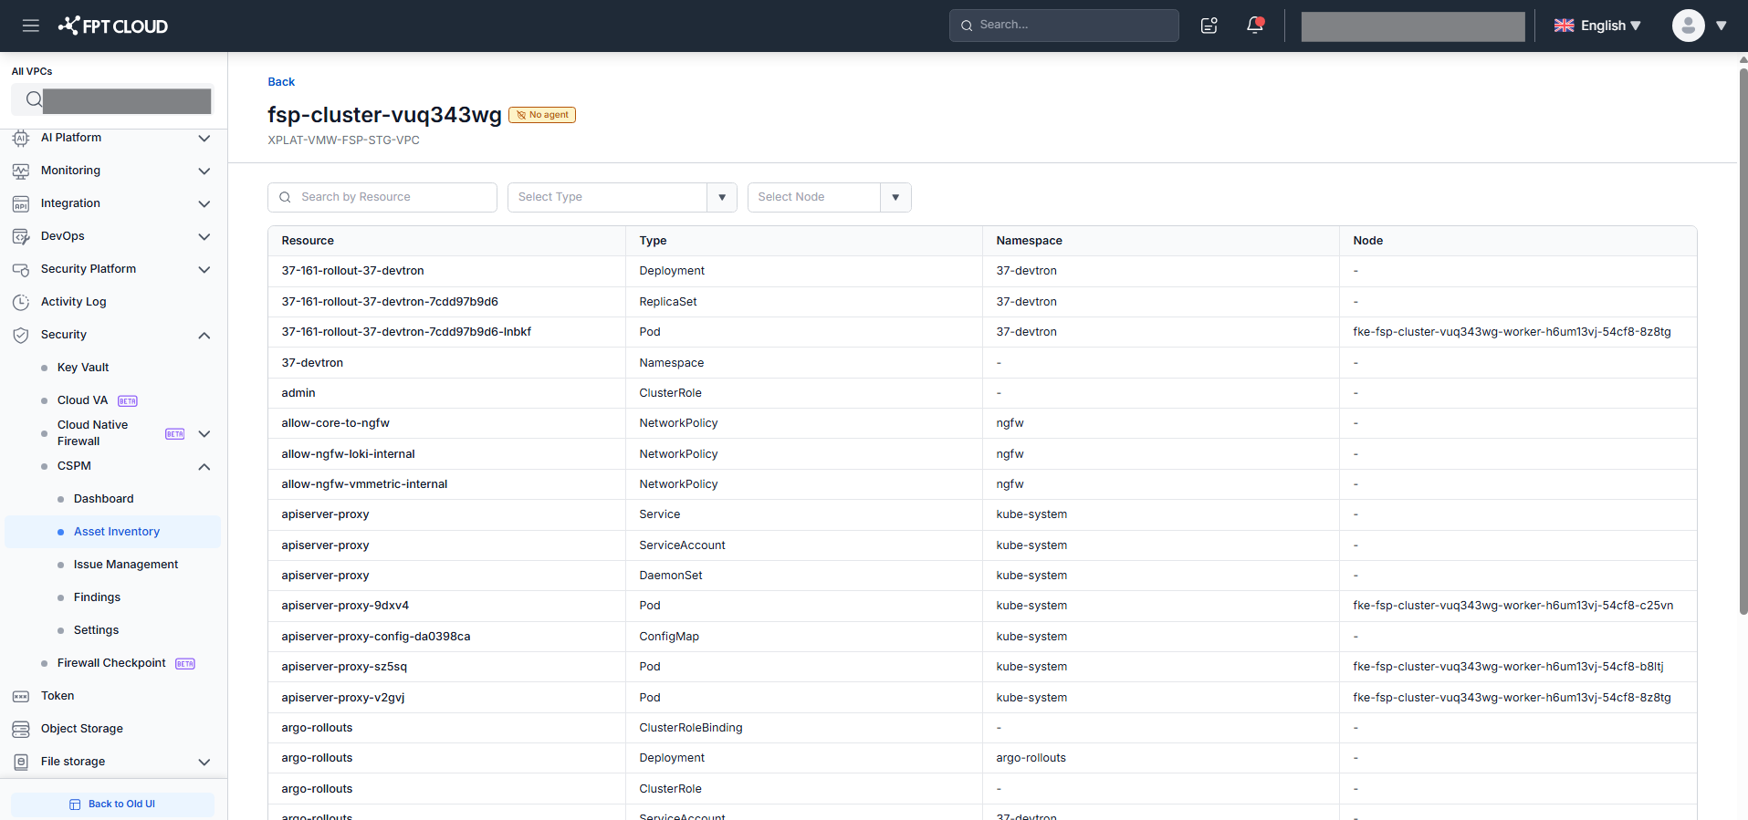Click the Back to Old UI icon
This screenshot has width=1748, height=820.
(75, 804)
